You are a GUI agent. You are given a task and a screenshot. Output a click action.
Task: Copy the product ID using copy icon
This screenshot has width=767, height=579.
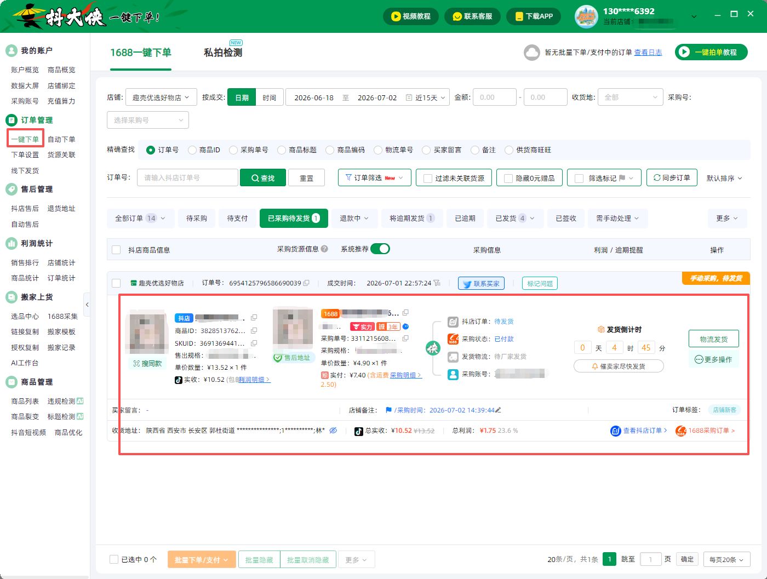click(254, 330)
